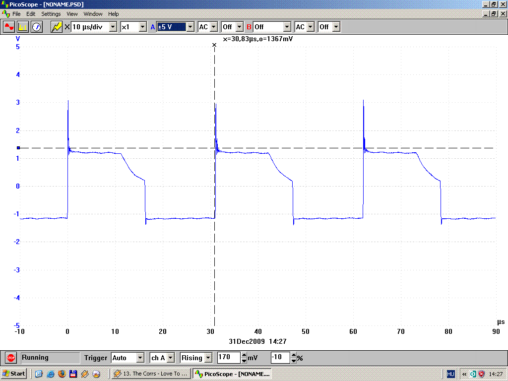This screenshot has width=508, height=381.
Task: Launch Firefox from quick launch
Action: [x=62, y=374]
